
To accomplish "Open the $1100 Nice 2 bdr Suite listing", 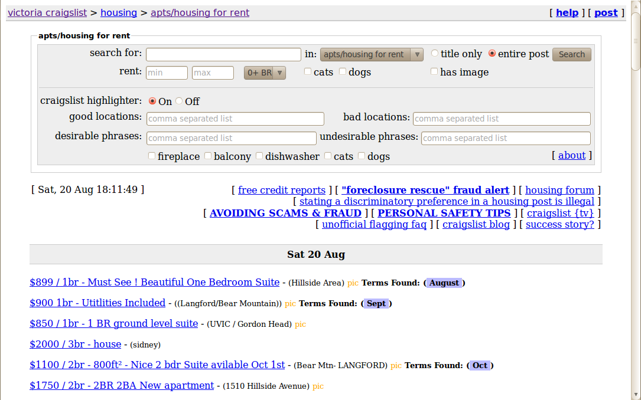I will [x=157, y=365].
